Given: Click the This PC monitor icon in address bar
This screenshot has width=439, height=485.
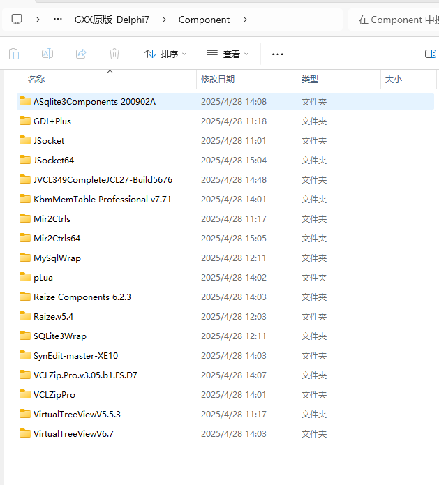Looking at the screenshot, I should click(x=17, y=20).
